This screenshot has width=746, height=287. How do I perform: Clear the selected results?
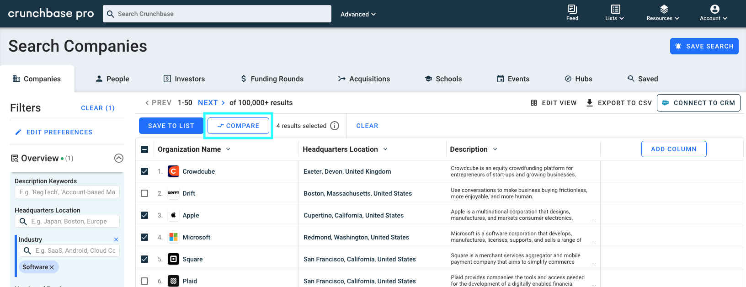367,126
